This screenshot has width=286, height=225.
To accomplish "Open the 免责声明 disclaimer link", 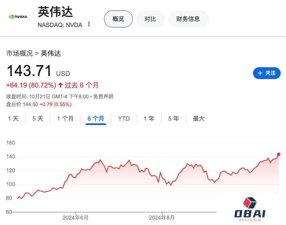I will 103,97.
